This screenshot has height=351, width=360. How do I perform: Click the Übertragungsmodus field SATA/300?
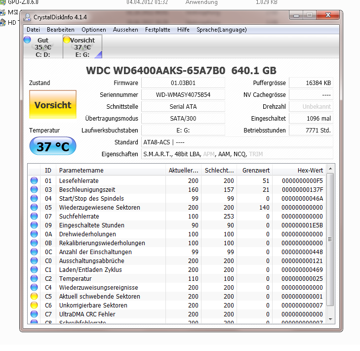tap(183, 118)
